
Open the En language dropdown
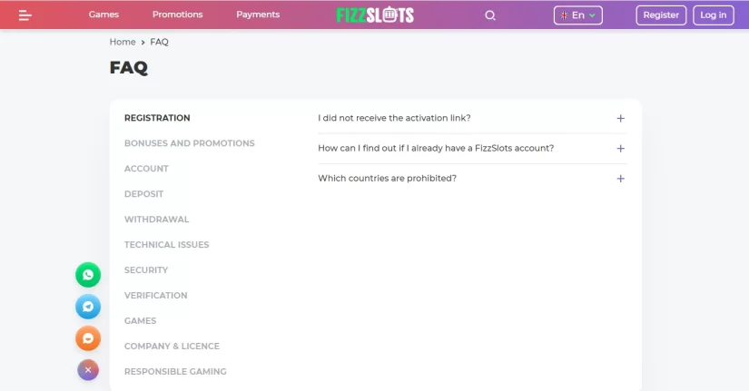click(578, 15)
